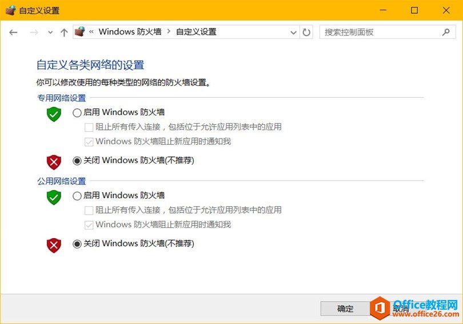The width and height of the screenshot is (463, 324).
Task: Click the green shield icon in 专用网络设置
Action: pos(54,114)
